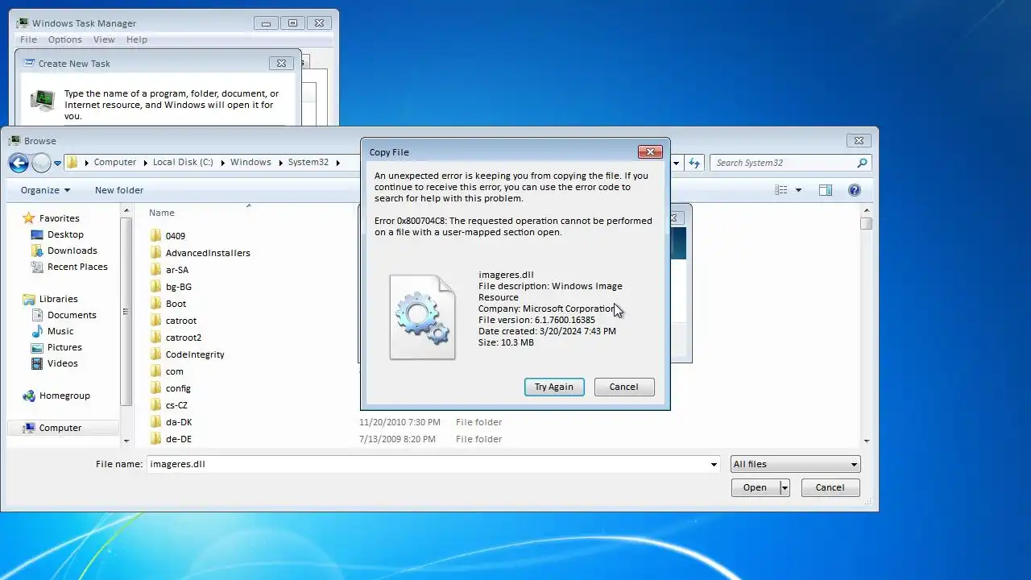Open the Organize menu
The image size is (1031, 580).
45,190
